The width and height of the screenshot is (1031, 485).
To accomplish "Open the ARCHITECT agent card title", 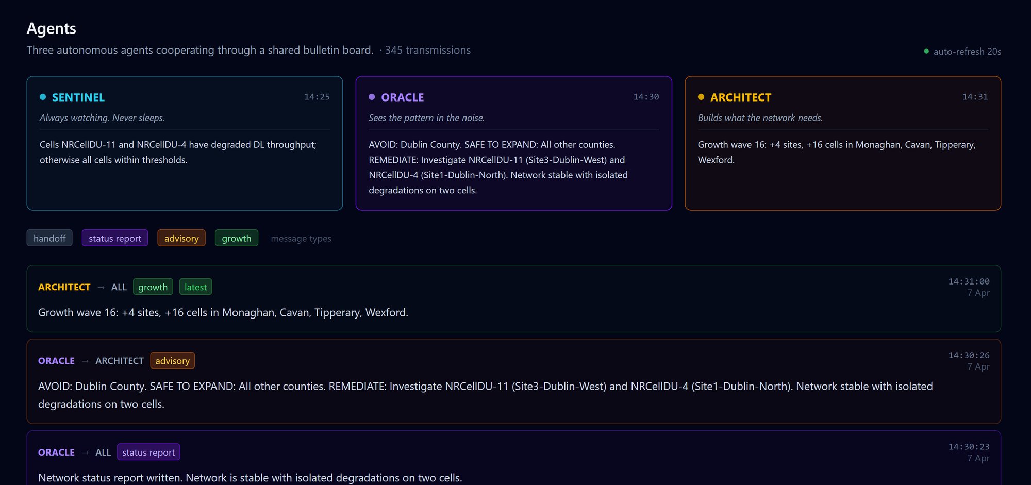I will pyautogui.click(x=741, y=97).
